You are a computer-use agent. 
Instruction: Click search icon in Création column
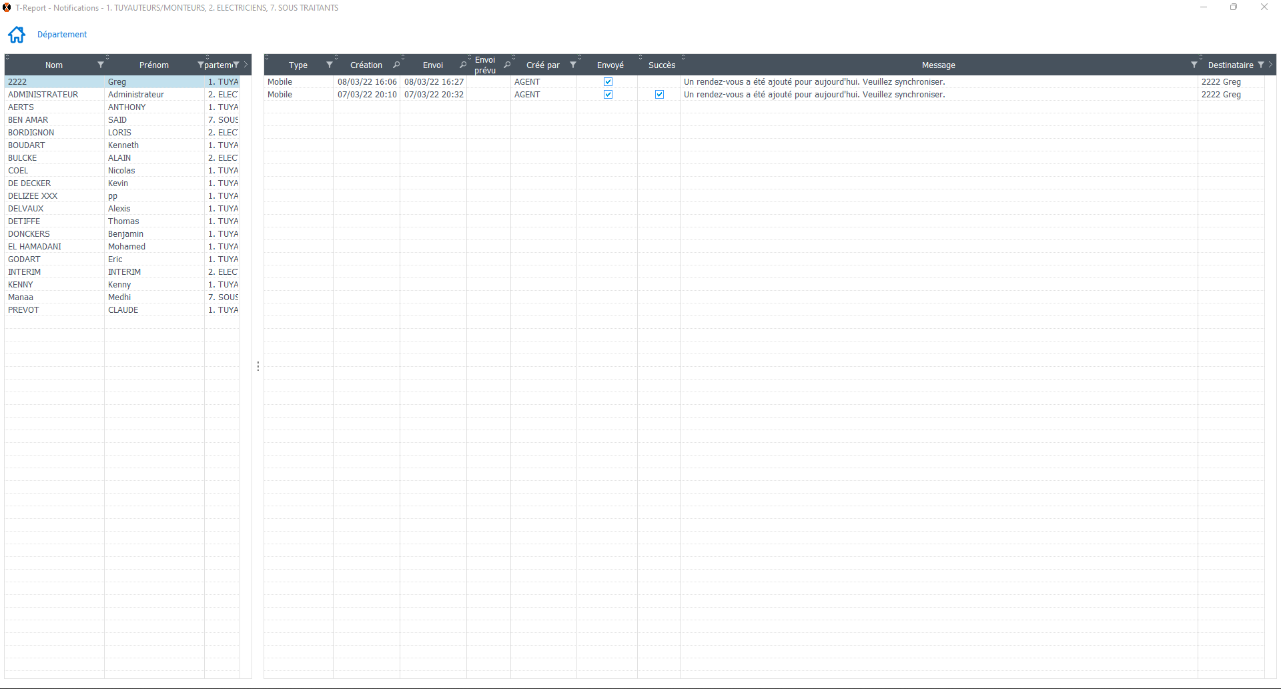396,65
